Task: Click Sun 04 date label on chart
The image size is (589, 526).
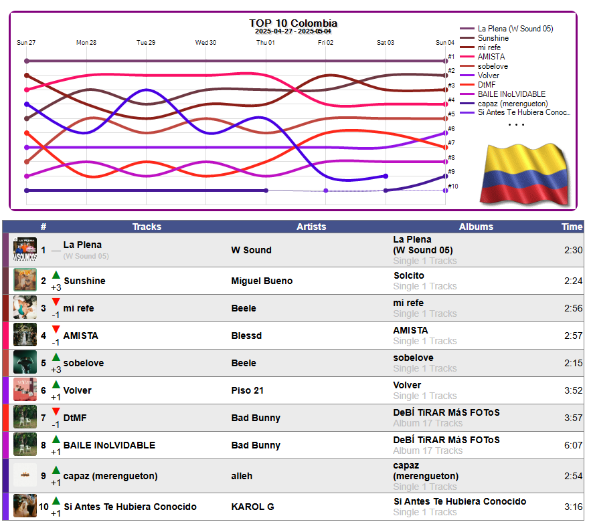Action: click(x=444, y=42)
